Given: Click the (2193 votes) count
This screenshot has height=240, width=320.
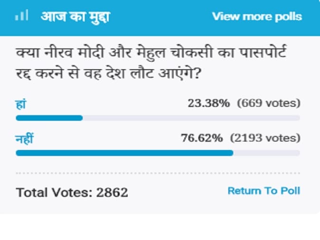Looking at the screenshot, I should tap(265, 138).
